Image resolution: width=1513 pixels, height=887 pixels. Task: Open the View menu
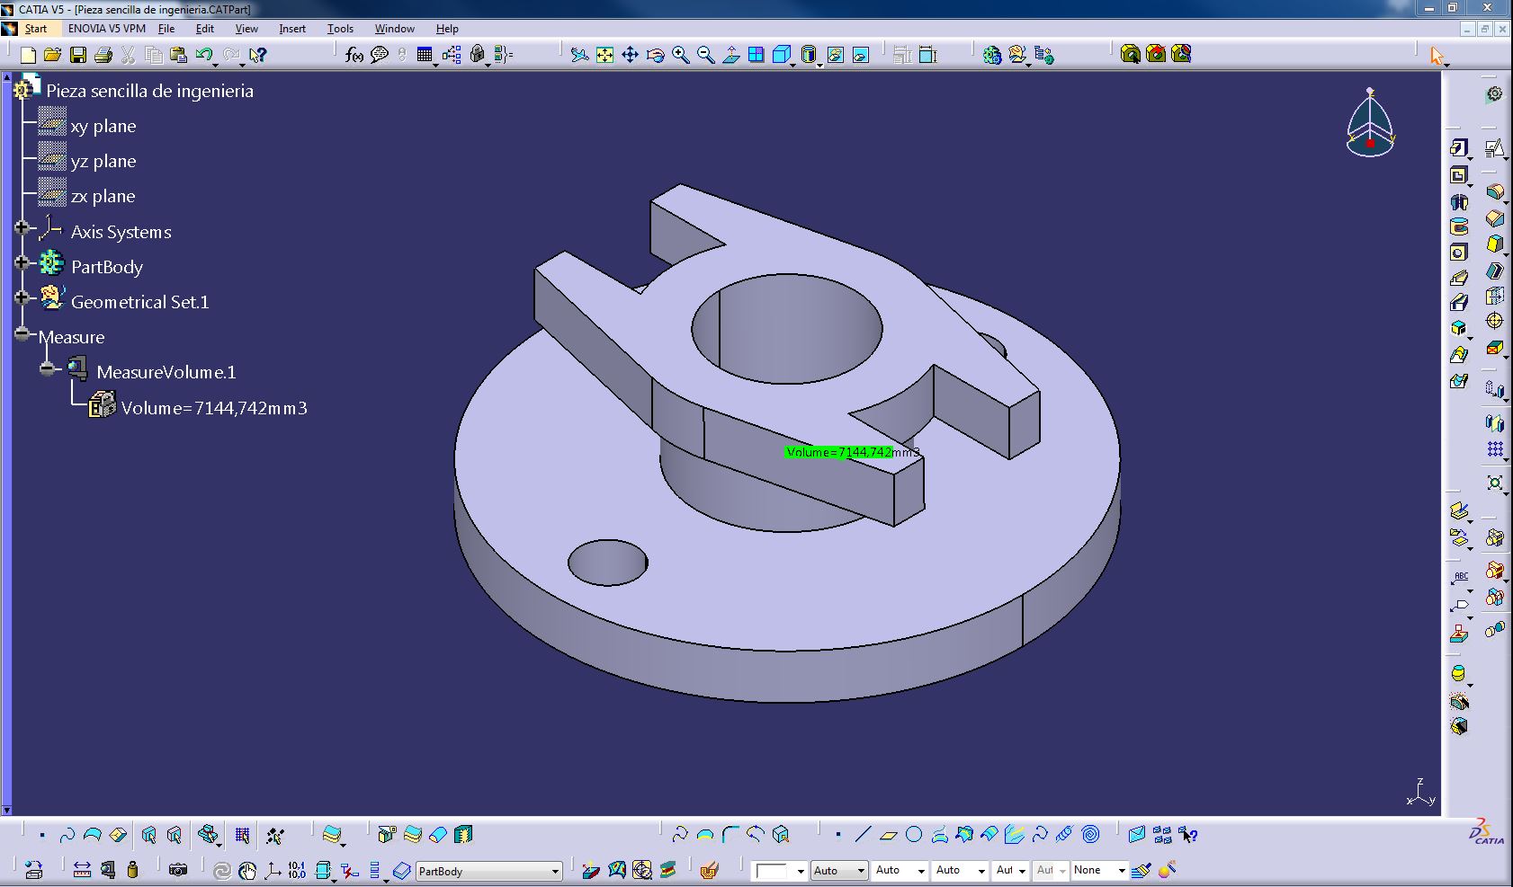246,29
